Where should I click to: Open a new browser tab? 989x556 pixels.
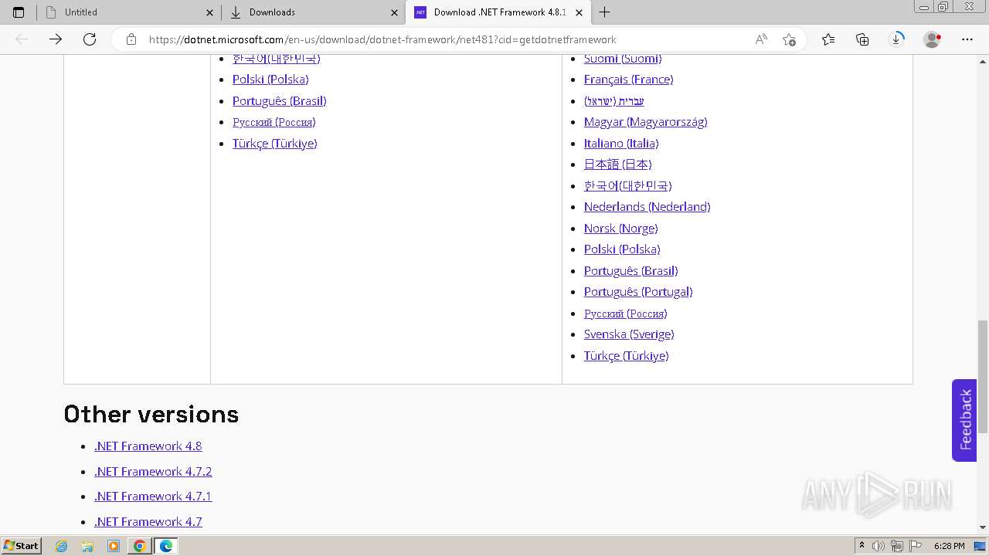pos(604,12)
